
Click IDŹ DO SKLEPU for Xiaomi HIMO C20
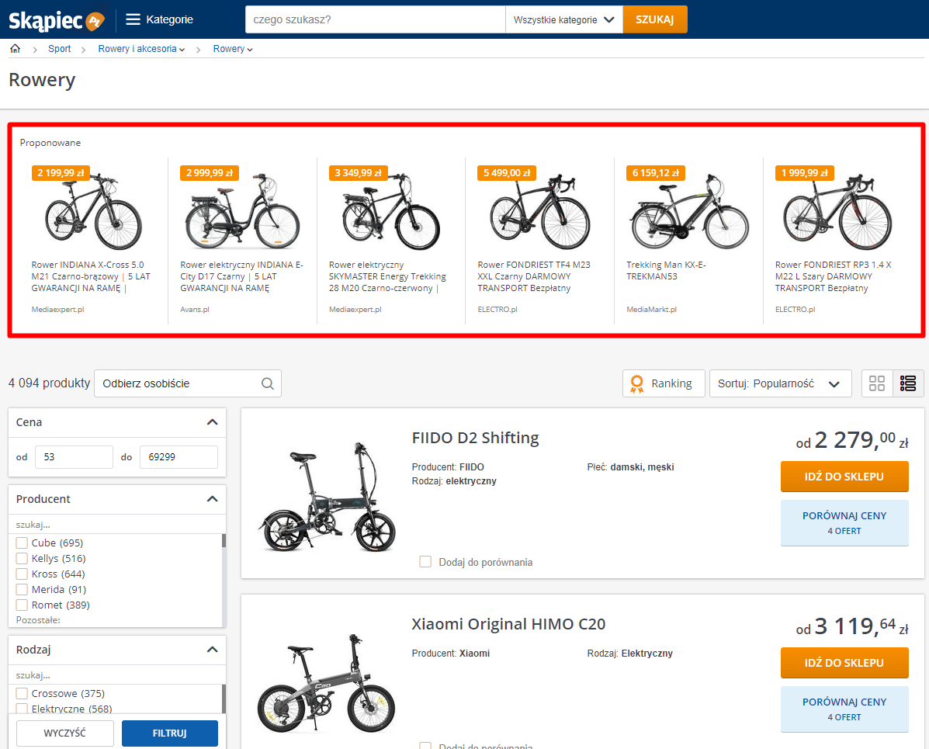pos(844,663)
